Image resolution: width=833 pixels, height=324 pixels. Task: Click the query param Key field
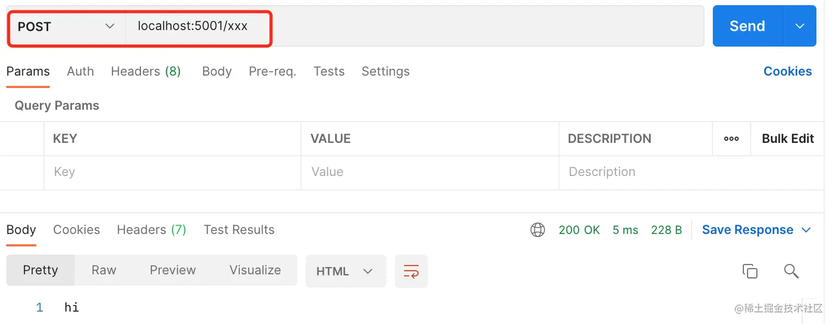[x=172, y=172]
